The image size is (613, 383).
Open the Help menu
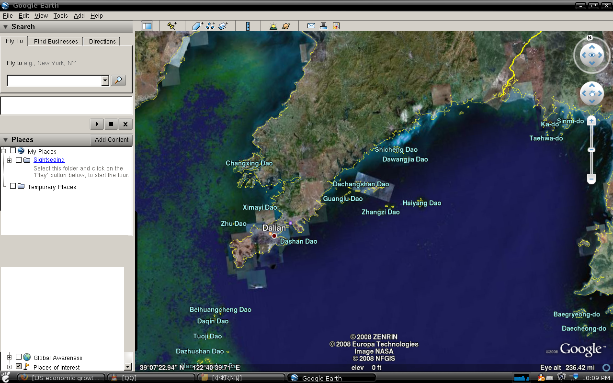pyautogui.click(x=97, y=16)
